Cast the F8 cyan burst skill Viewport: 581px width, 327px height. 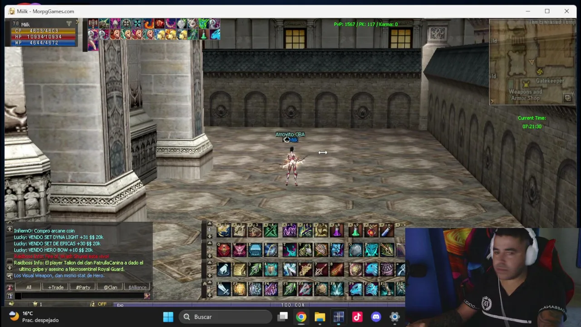(x=337, y=289)
